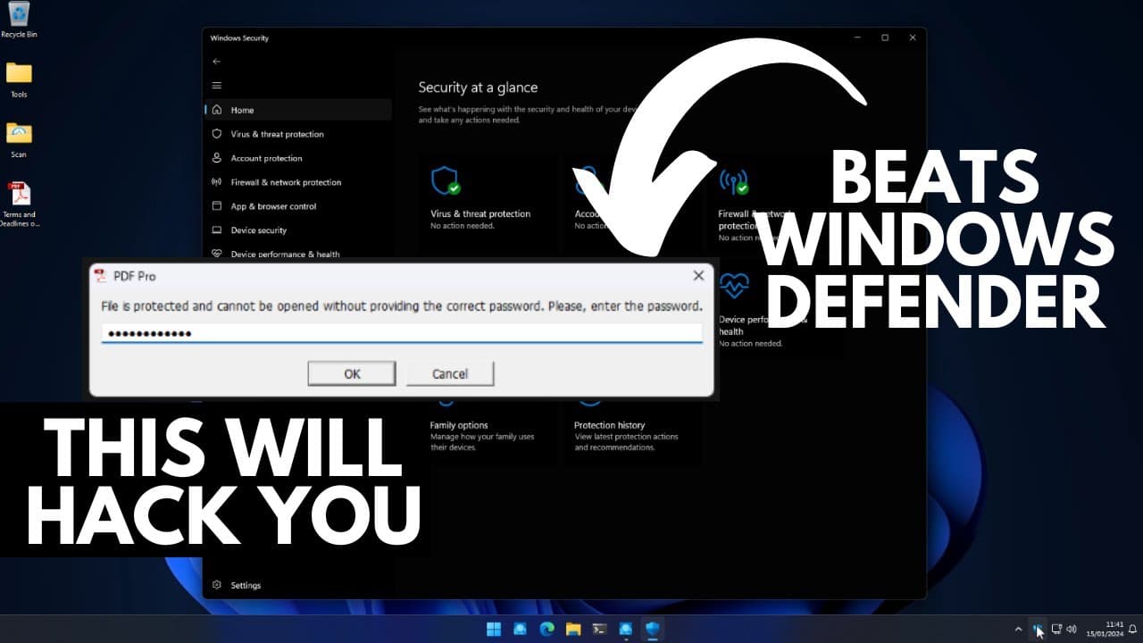Open the Terminal taskbar icon
The height and width of the screenshot is (643, 1143).
click(x=599, y=629)
